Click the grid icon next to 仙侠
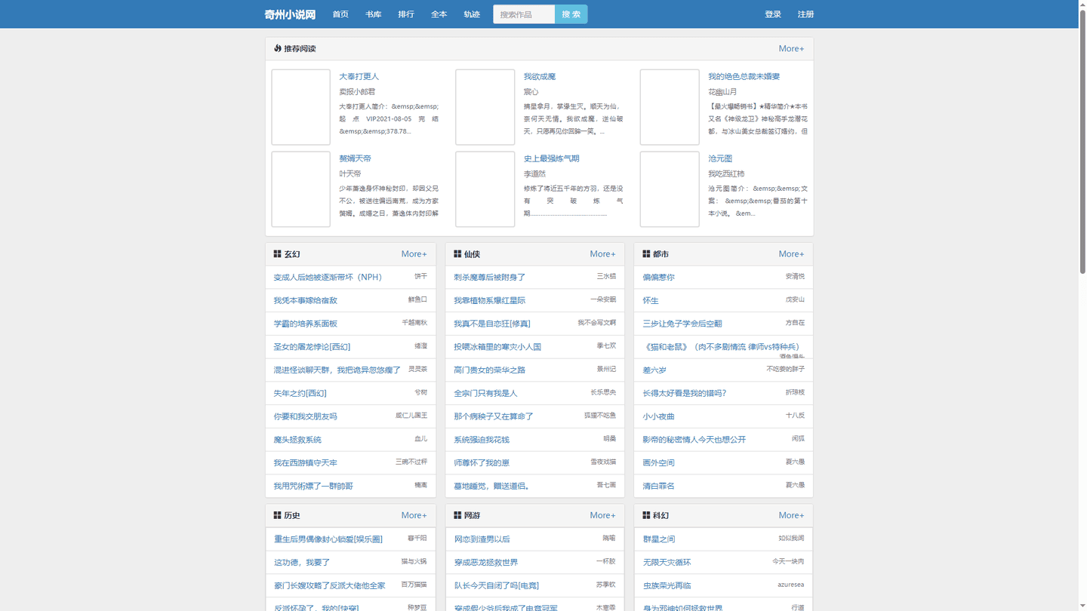This screenshot has width=1087, height=611. [457, 254]
